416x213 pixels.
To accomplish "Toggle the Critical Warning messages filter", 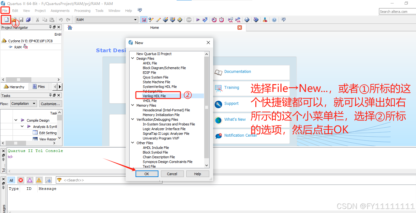I will point(30,180).
